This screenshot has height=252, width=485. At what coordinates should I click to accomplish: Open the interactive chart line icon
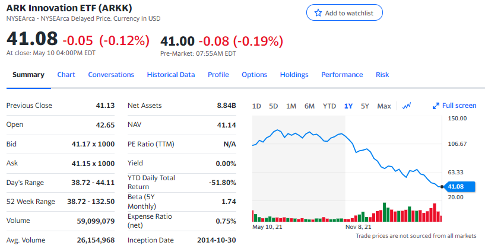(407, 106)
